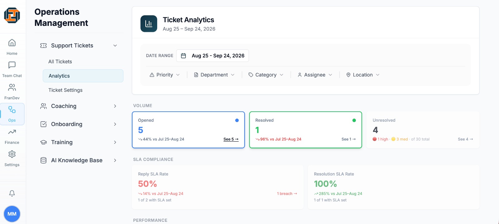Expand the Onboarding section chevron
The image size is (499, 224).
click(115, 124)
